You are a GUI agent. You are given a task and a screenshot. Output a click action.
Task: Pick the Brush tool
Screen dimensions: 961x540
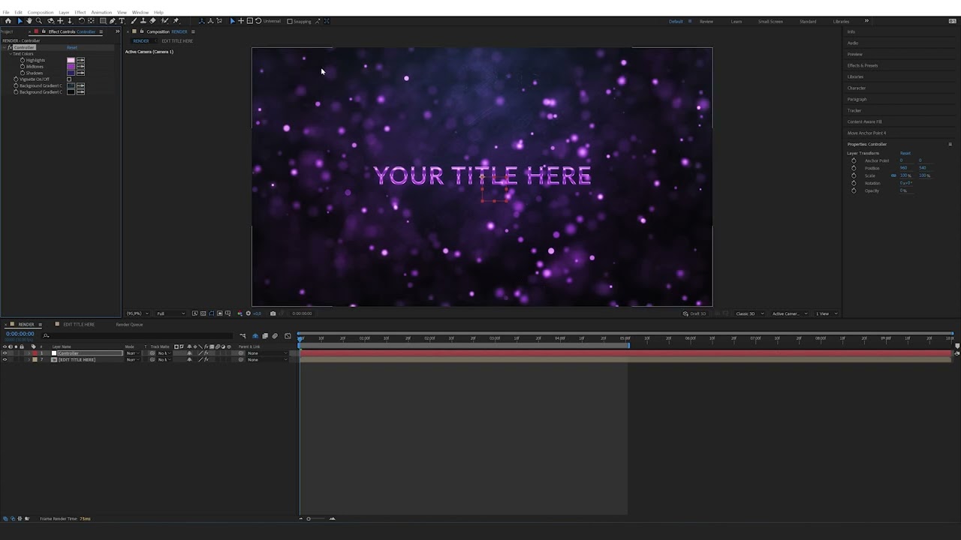(134, 21)
